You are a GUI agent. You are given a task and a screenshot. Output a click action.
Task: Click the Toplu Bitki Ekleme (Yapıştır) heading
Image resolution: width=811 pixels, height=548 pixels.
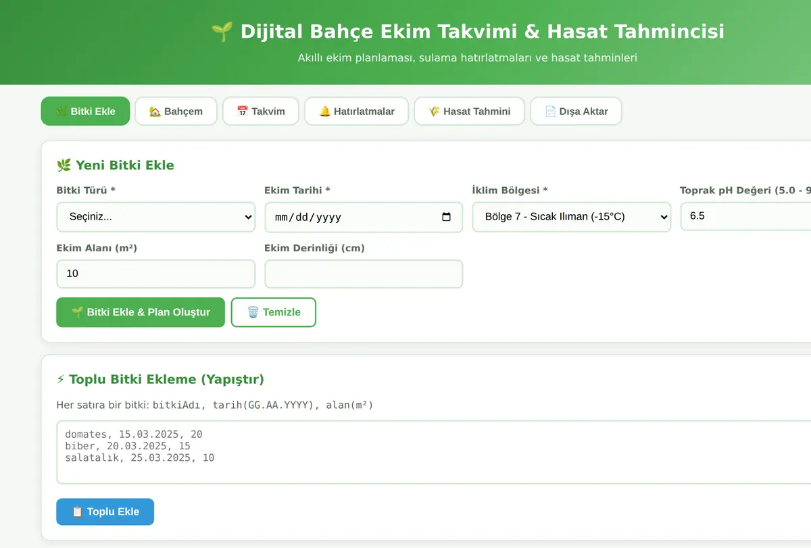coord(160,379)
